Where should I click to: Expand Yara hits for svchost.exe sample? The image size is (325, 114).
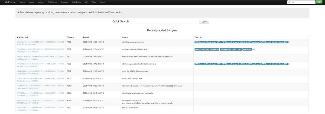click(x=289, y=42)
